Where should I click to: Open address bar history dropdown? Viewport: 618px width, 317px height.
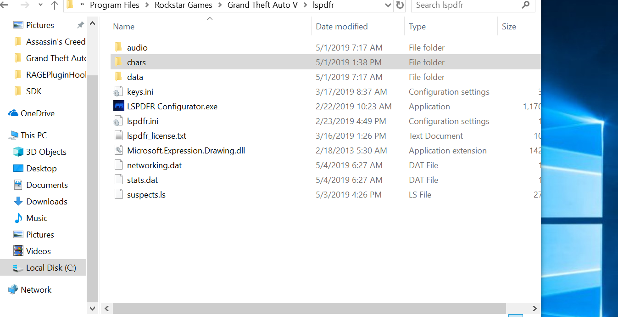click(388, 6)
